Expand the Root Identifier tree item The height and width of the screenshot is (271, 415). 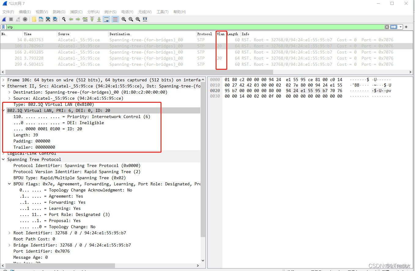click(x=9, y=233)
